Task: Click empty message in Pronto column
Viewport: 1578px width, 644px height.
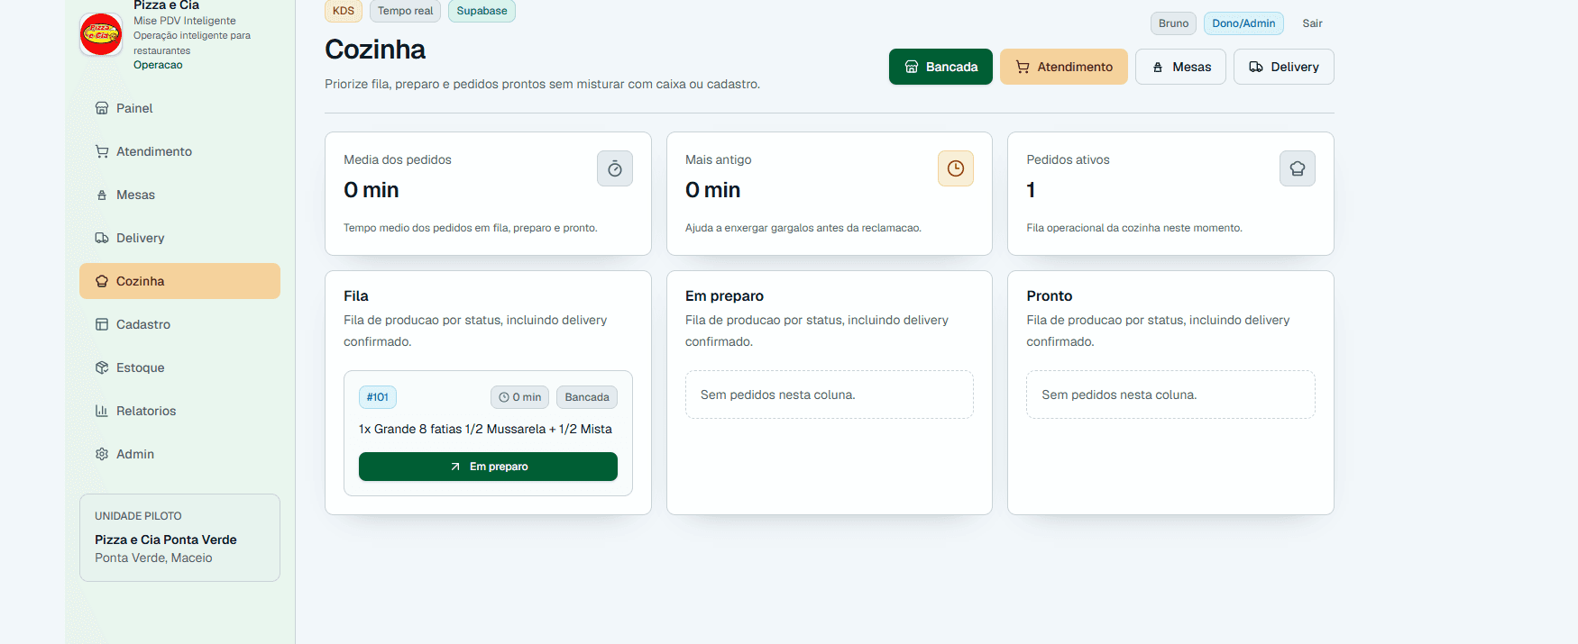Action: click(x=1170, y=395)
